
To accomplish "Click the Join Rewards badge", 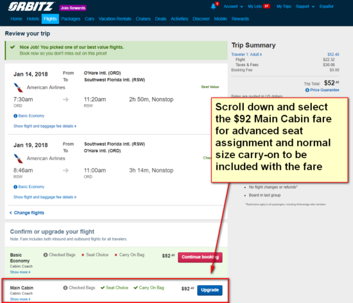I will click(73, 8).
